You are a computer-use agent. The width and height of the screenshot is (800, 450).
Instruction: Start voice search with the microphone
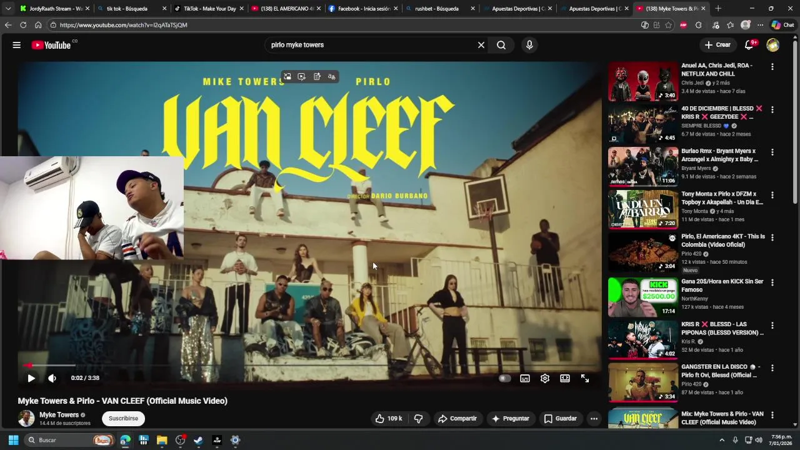point(529,45)
